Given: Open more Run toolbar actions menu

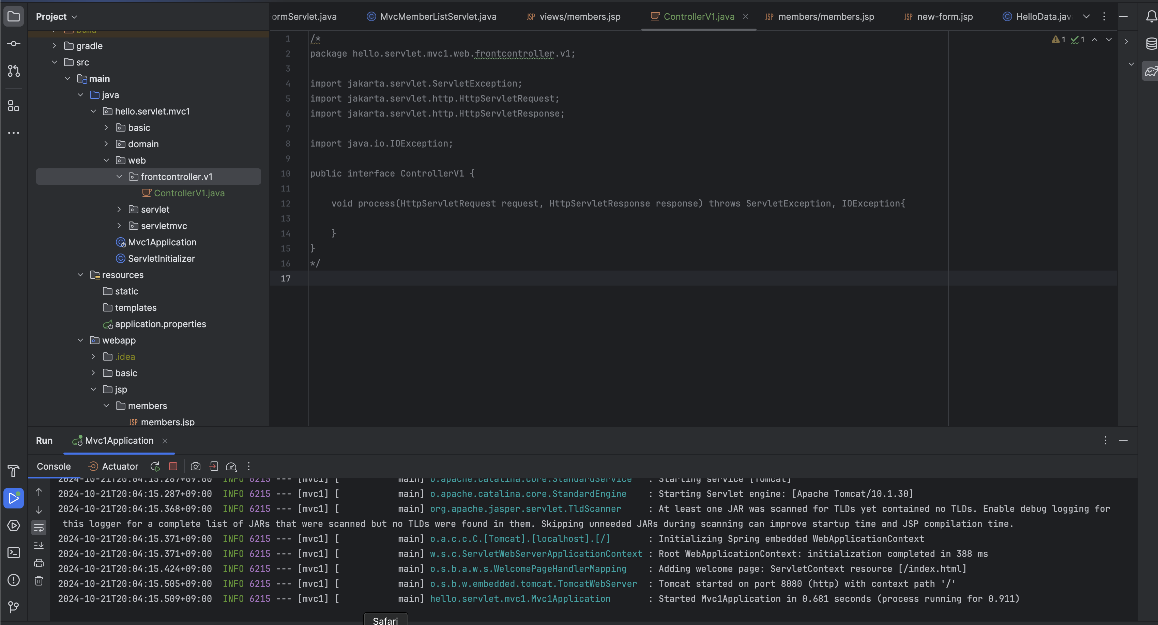Looking at the screenshot, I should pos(248,466).
